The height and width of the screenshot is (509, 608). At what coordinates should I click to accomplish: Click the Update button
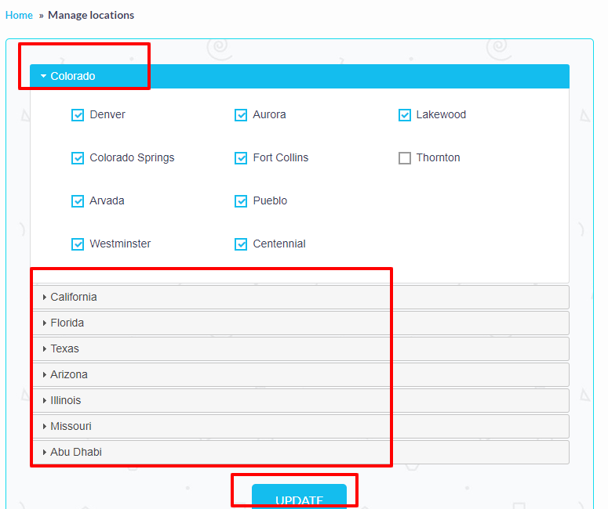coord(299,498)
